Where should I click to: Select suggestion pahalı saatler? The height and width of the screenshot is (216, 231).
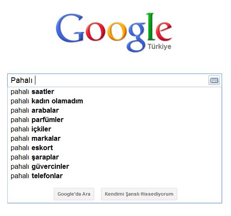[x=115, y=92]
